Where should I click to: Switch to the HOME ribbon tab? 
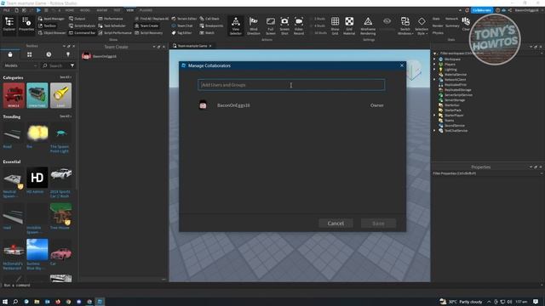[x=70, y=10]
